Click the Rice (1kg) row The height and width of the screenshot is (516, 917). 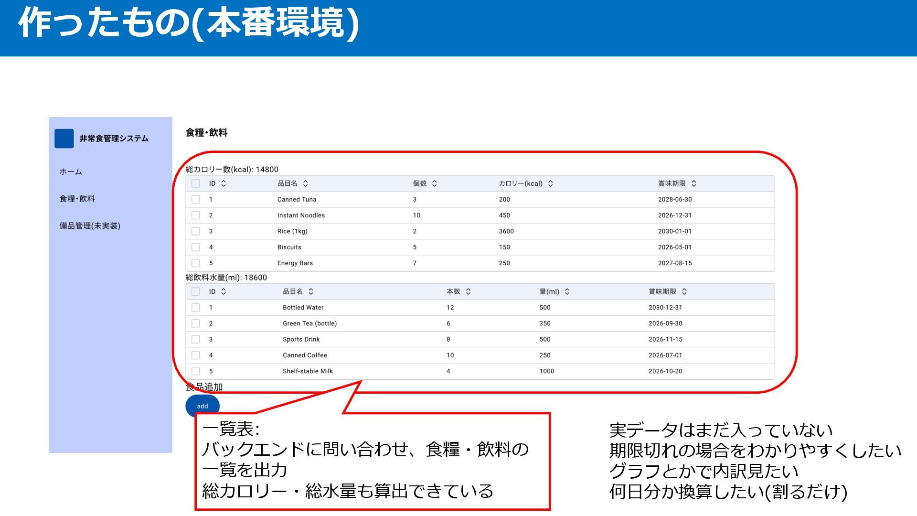[x=292, y=231]
